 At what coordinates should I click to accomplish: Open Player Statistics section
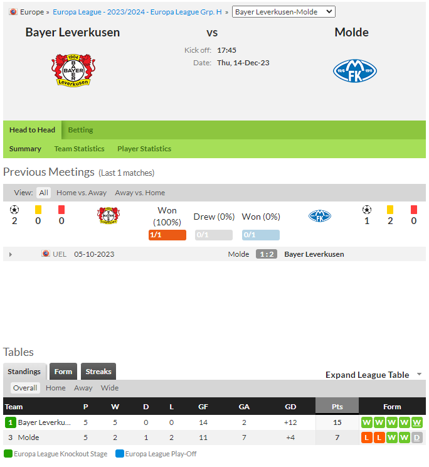point(144,149)
